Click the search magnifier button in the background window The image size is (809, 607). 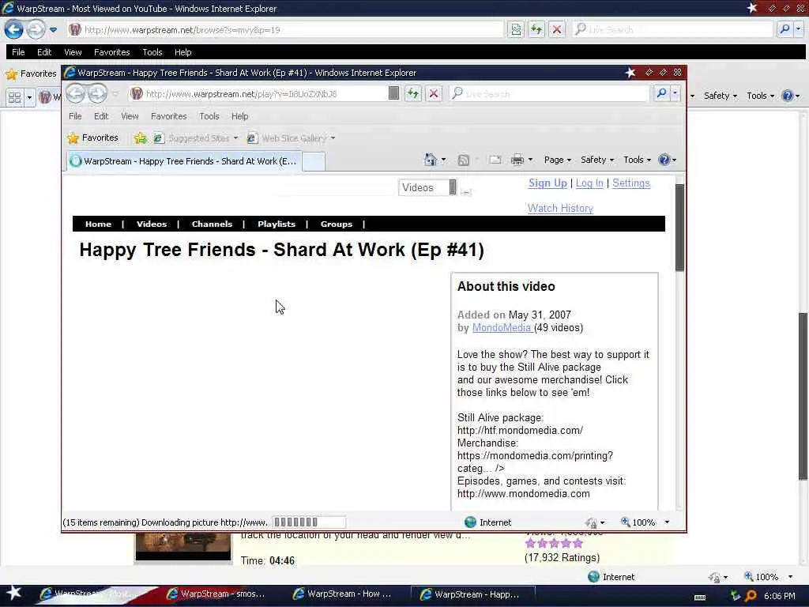[x=785, y=29]
